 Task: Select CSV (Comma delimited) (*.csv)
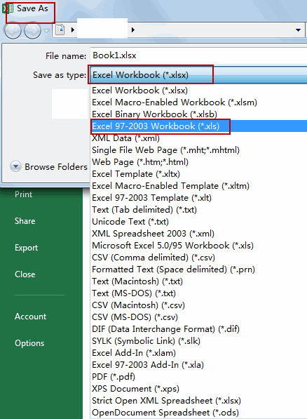[x=199, y=258]
